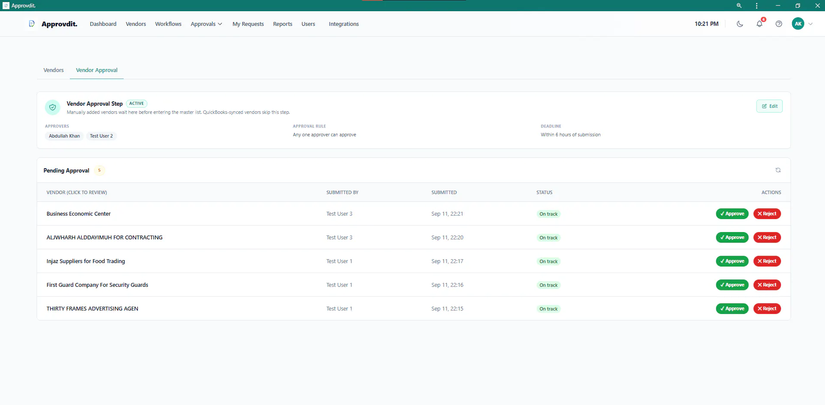Open First Guard Company For Security Guards
The width and height of the screenshot is (825, 405).
pos(97,285)
